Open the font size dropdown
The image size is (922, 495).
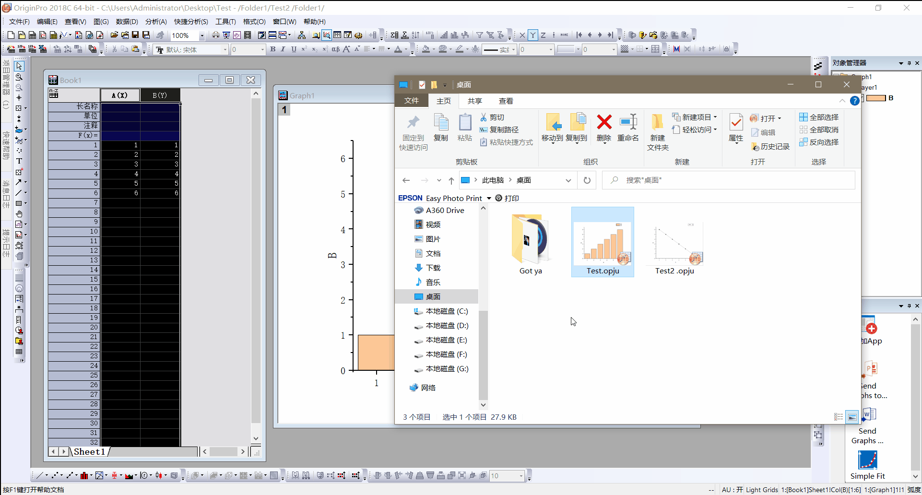(262, 49)
